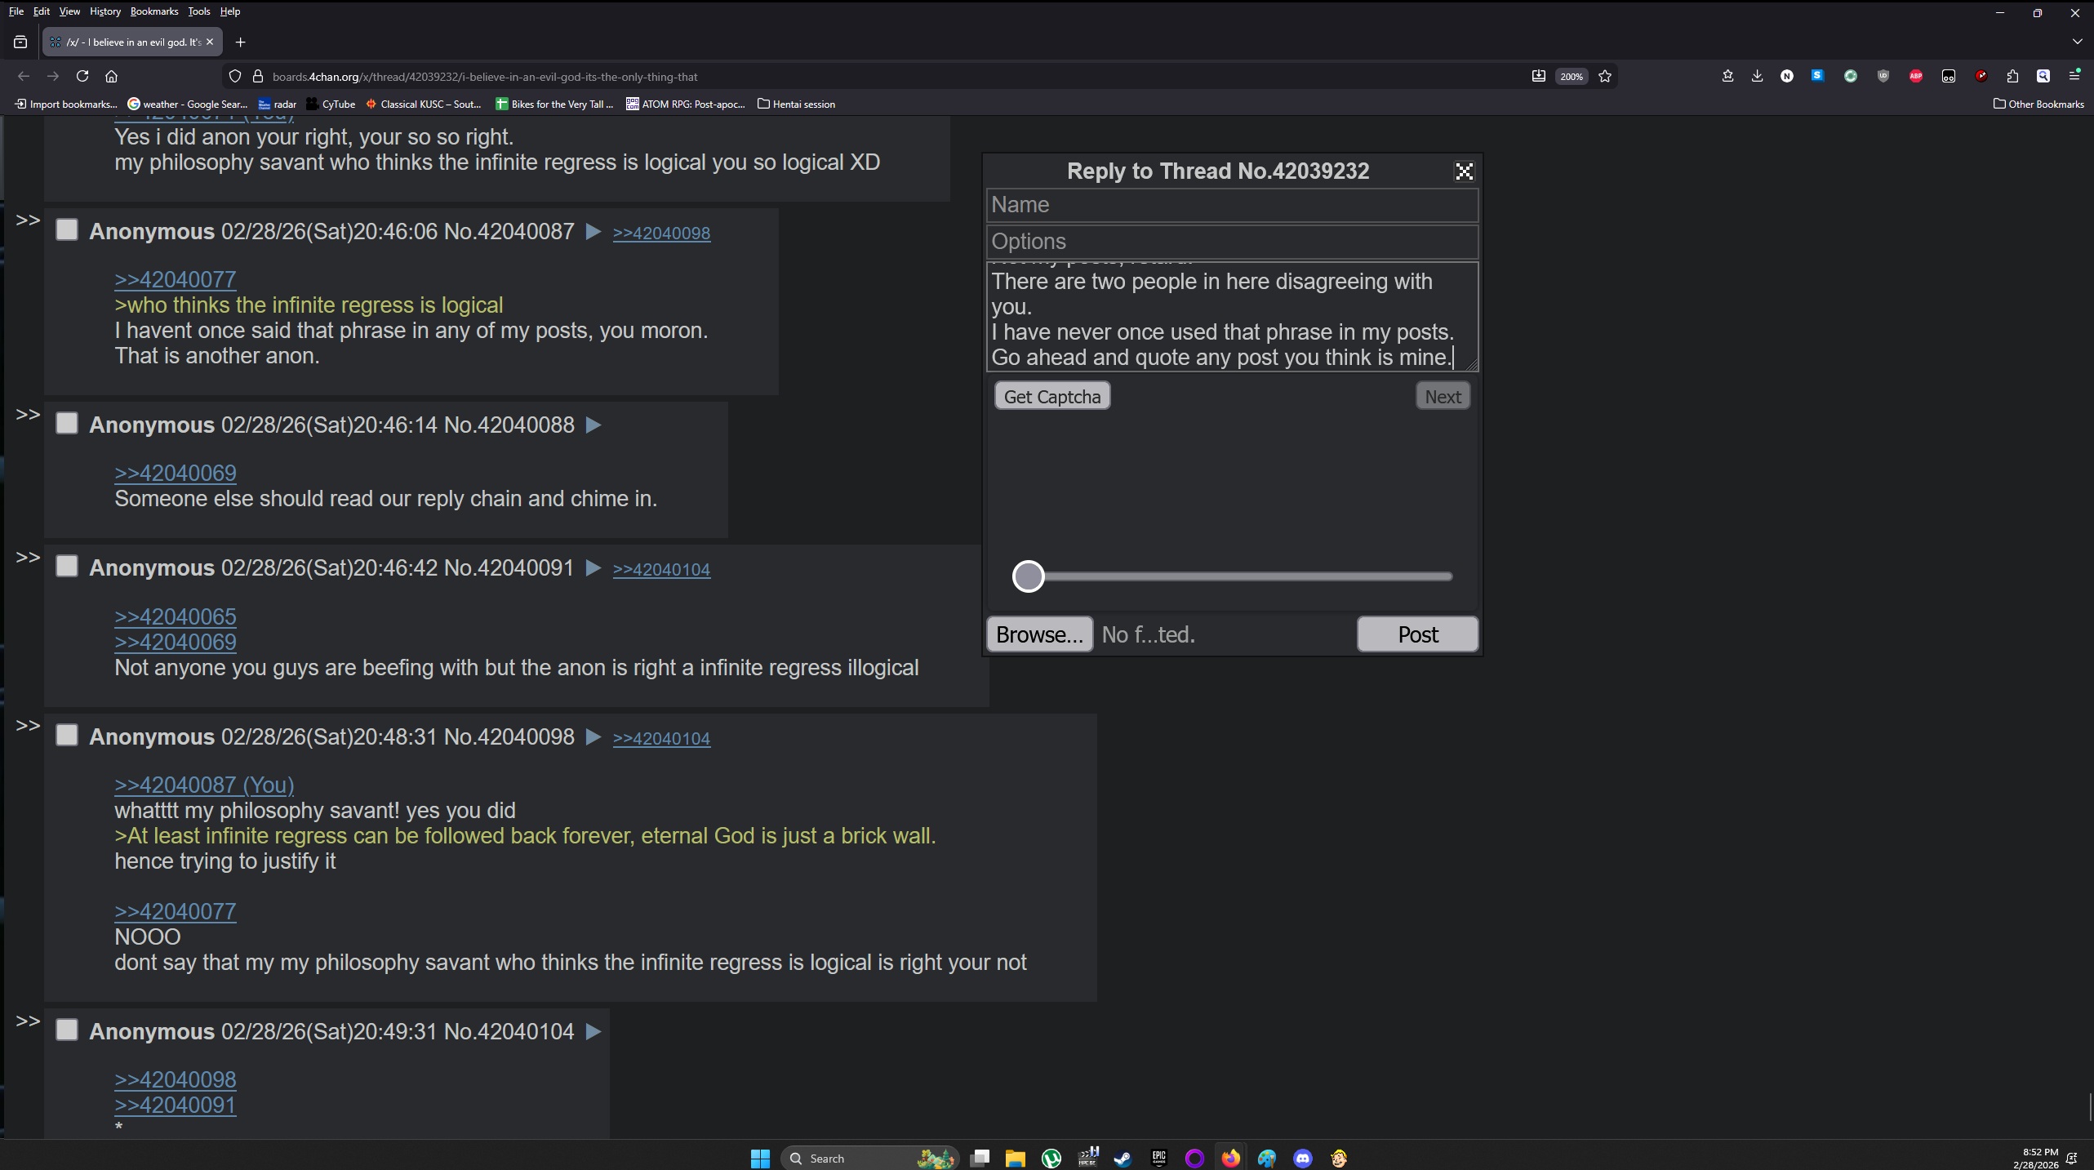Viewport: 2094px width, 1170px height.
Task: Tick the checkbox on post No.42040087
Action: pos(67,230)
